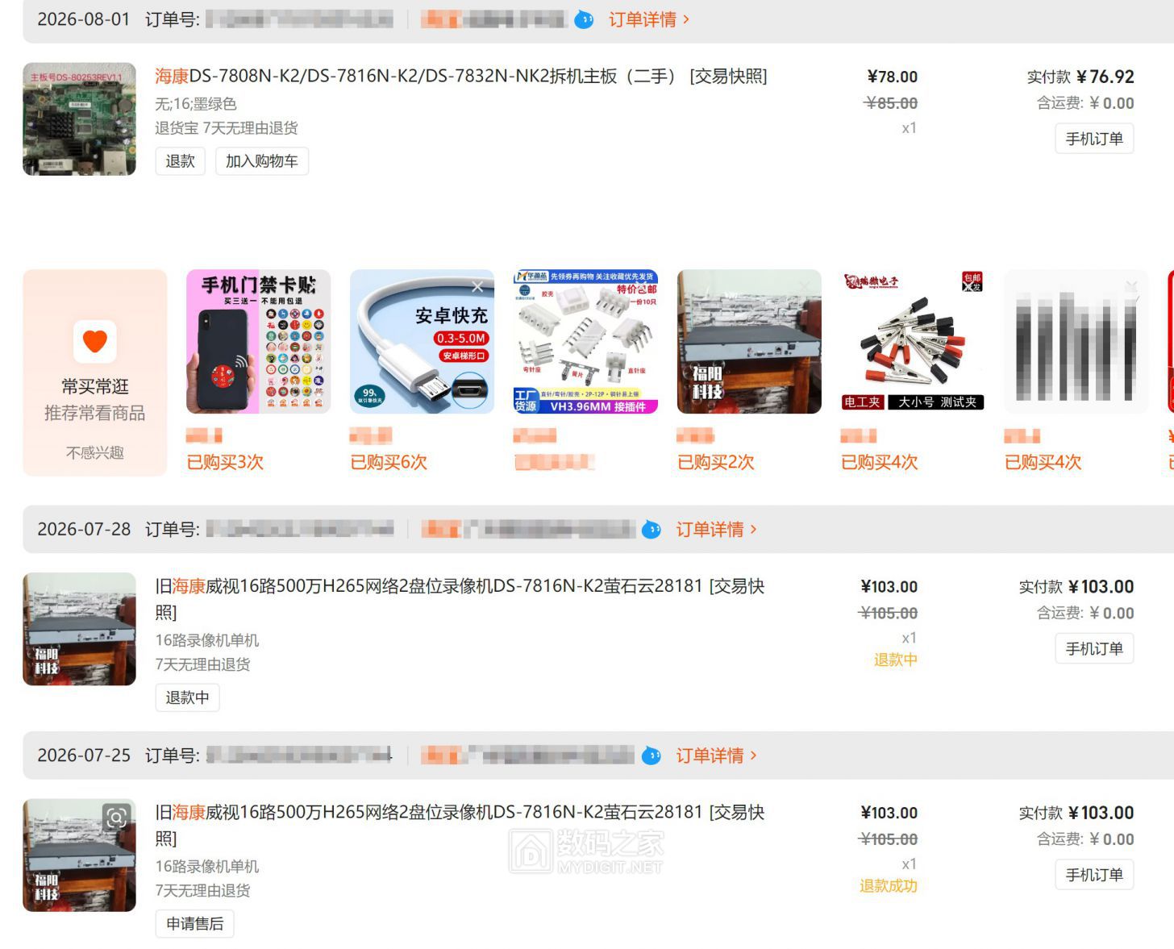
Task: Open the 2026-07-25 order's 录像机 product title
Action: pyautogui.click(x=460, y=824)
